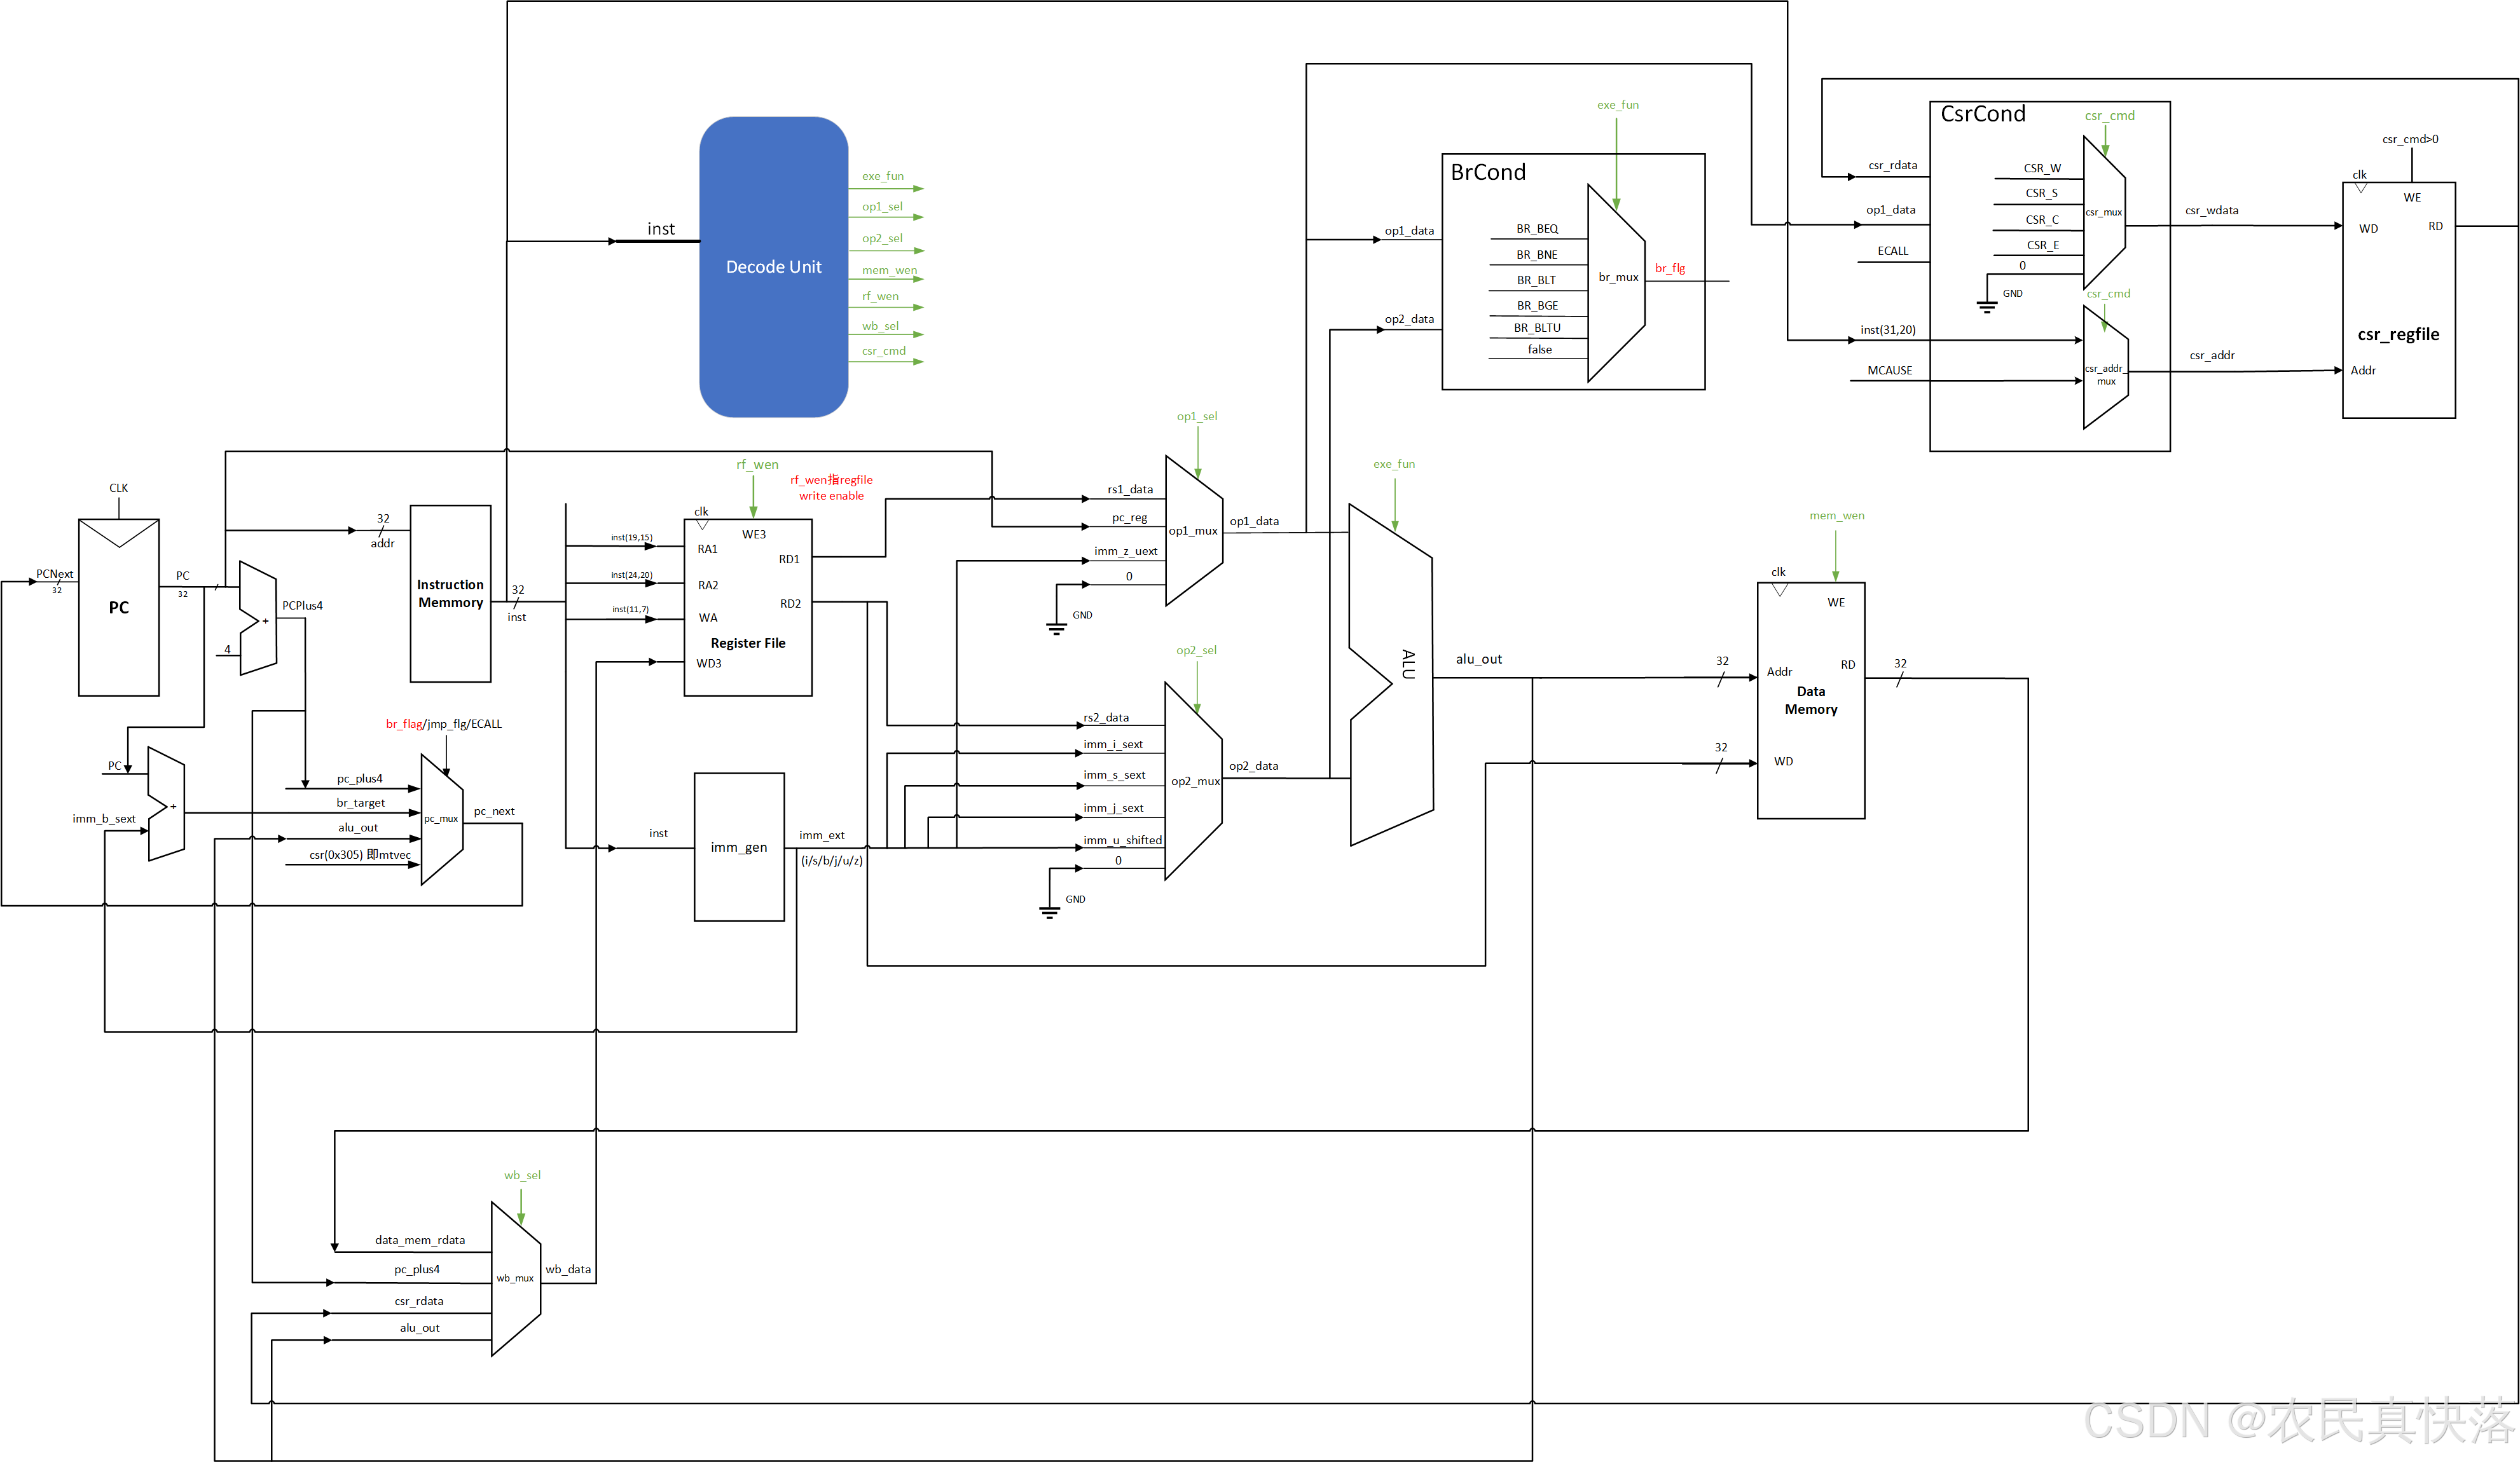
Task: Click the BR_BNE input label
Action: point(1537,255)
